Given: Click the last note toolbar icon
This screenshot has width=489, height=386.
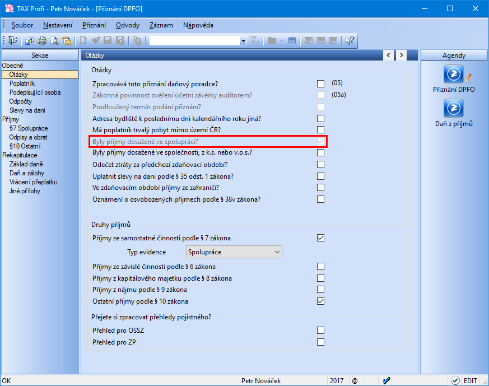Looking at the screenshot, I should [333, 40].
